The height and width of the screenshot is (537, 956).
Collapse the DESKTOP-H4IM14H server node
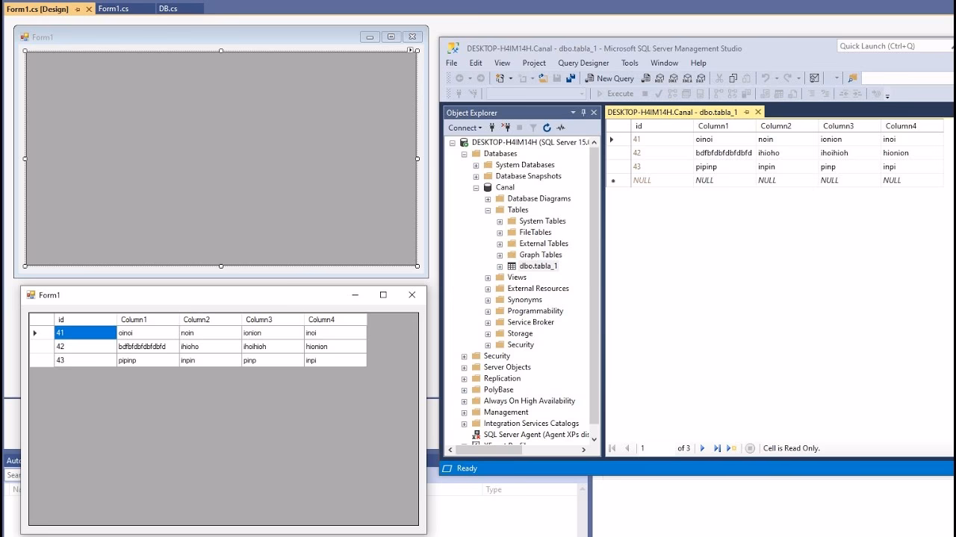pyautogui.click(x=452, y=142)
